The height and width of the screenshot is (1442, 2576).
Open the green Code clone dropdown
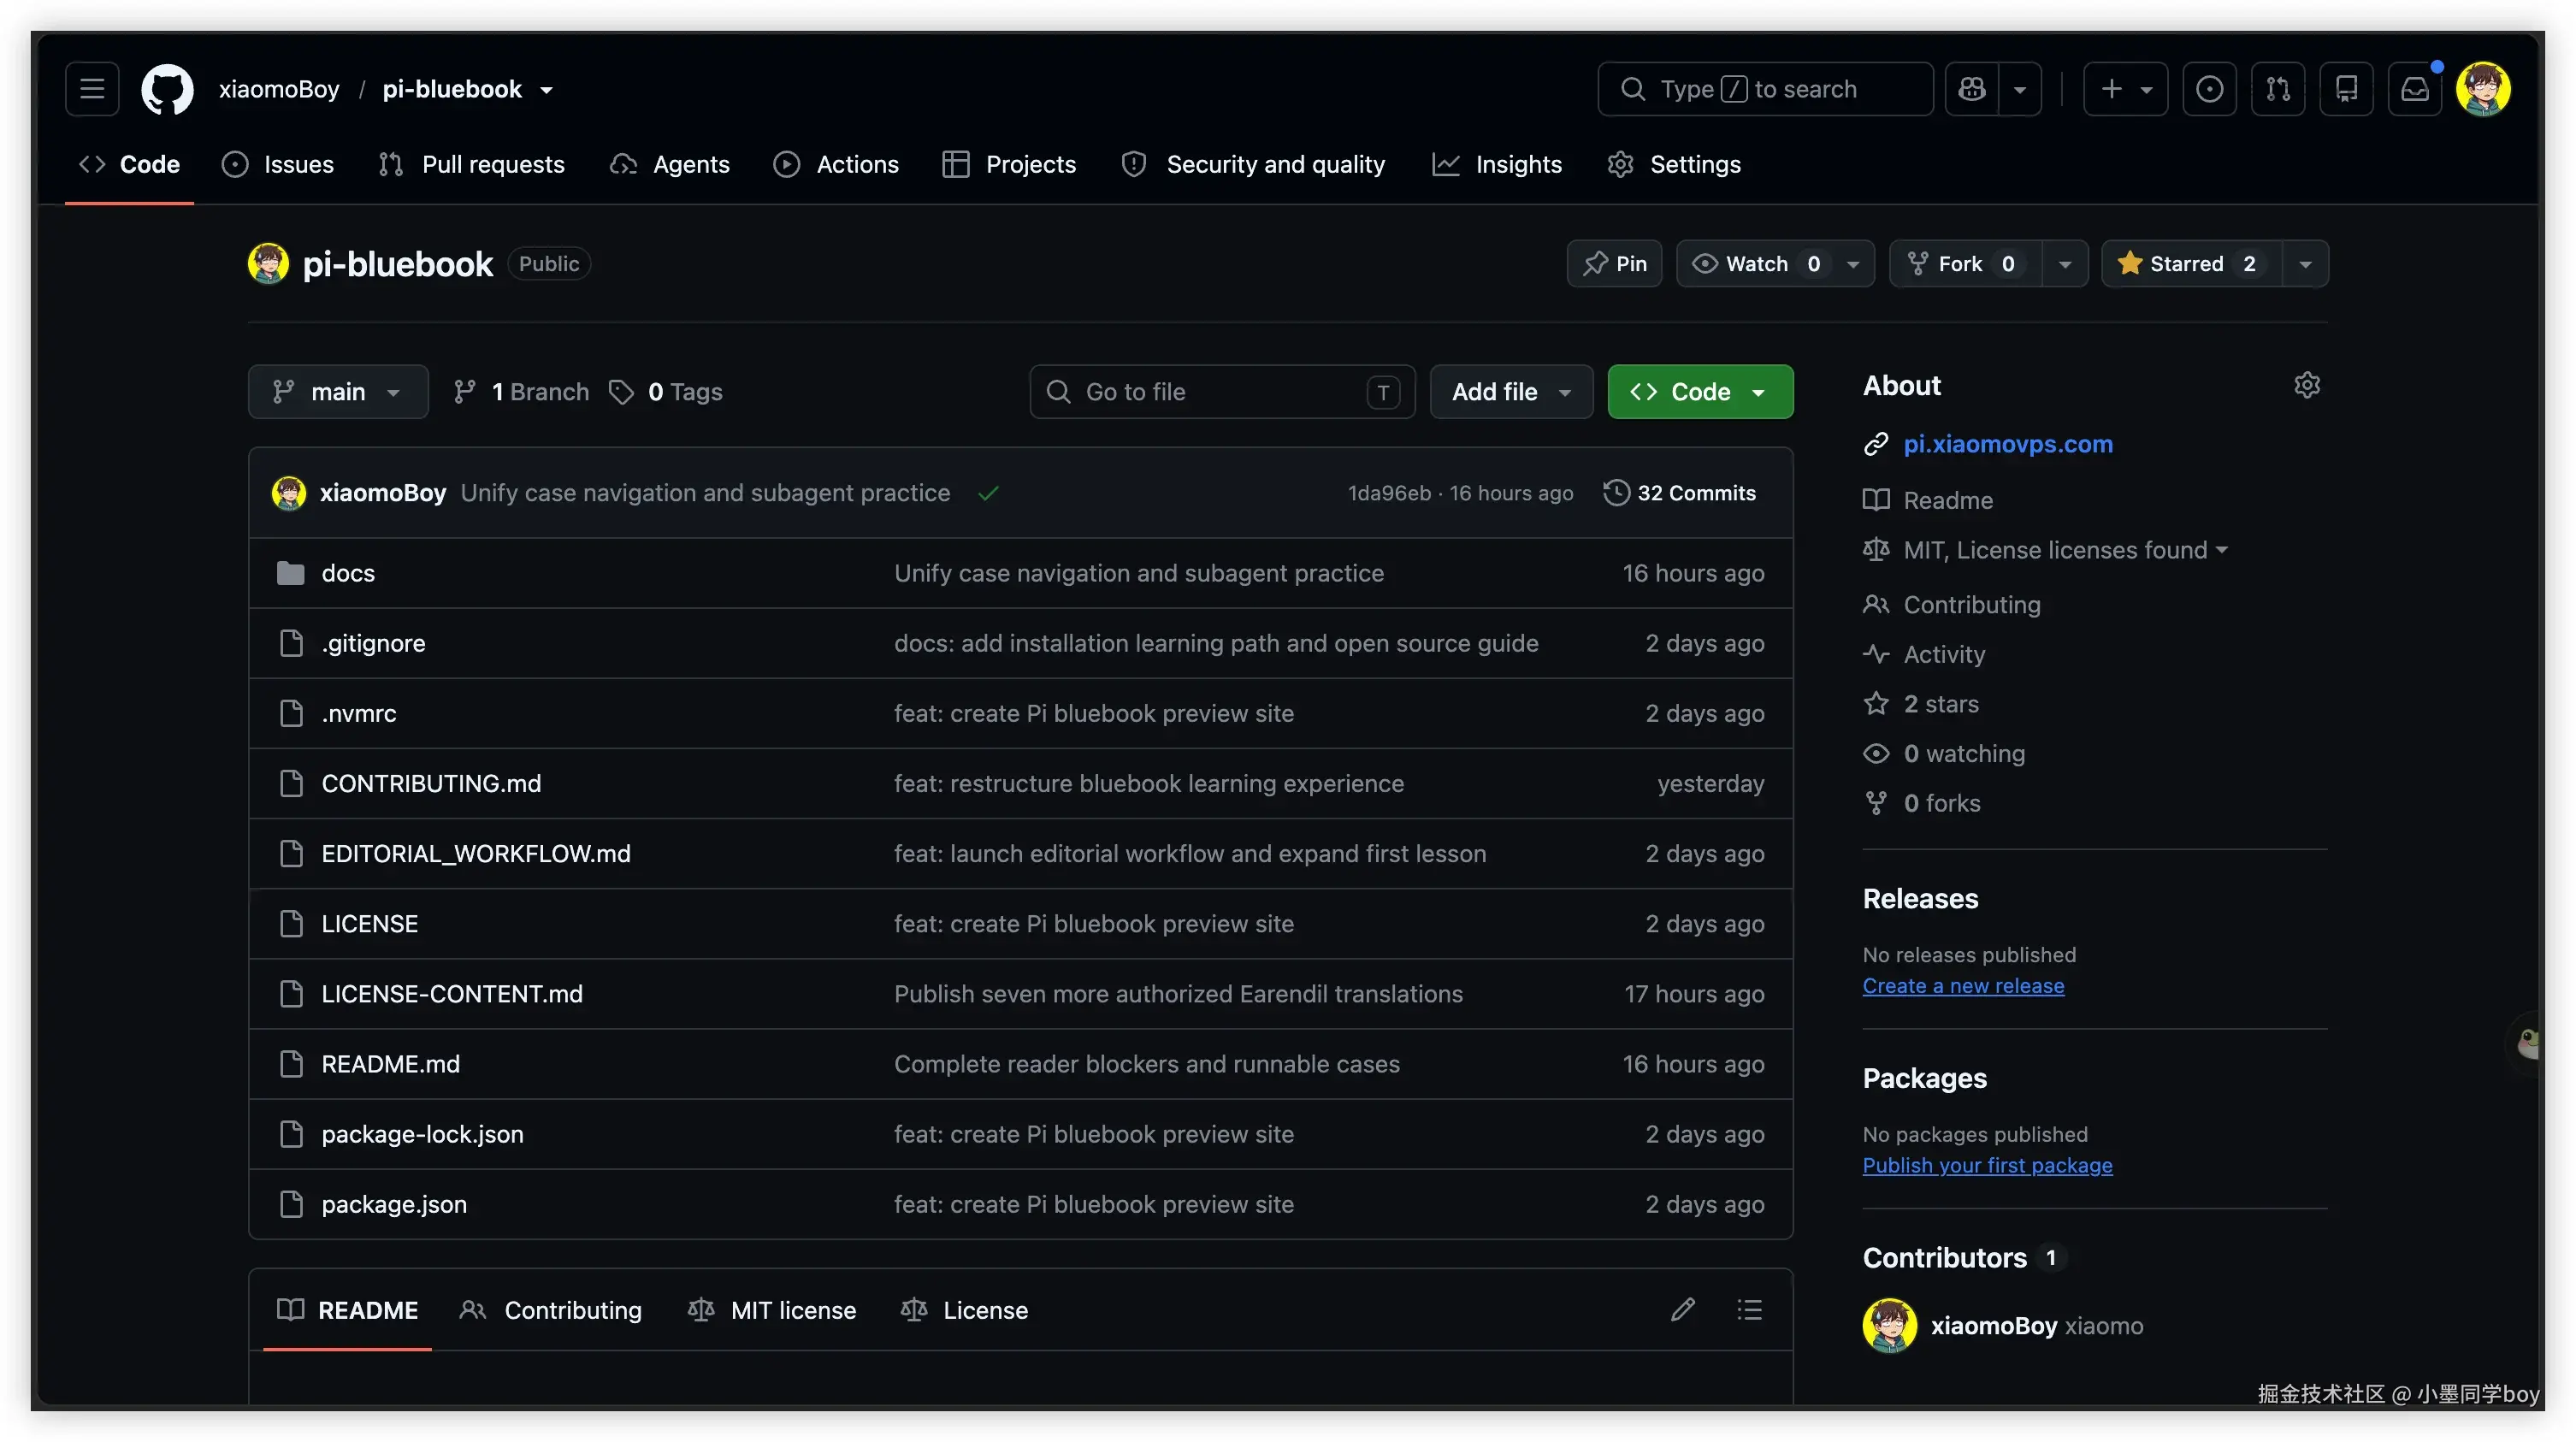[1700, 392]
